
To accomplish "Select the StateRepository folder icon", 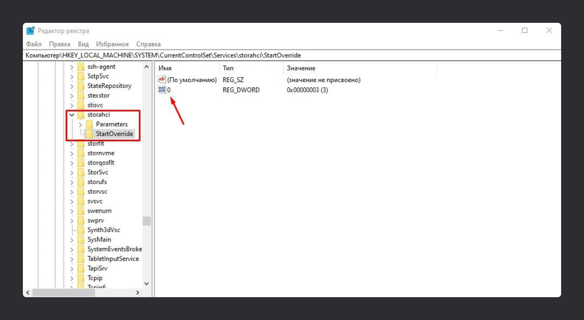I will click(81, 86).
